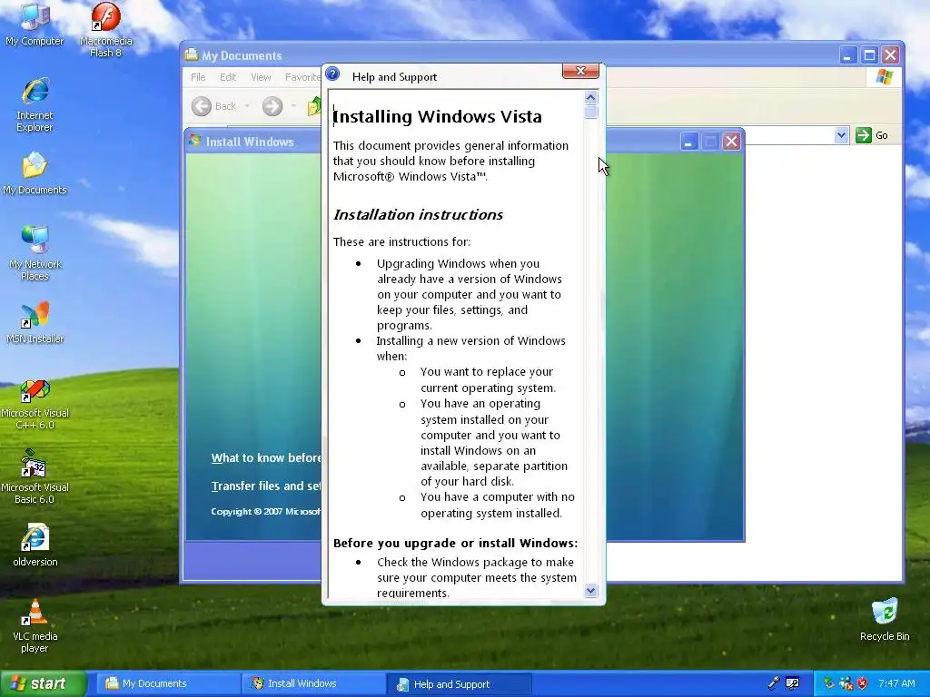
Task: Click the help scrollbar thumb
Action: coord(590,112)
